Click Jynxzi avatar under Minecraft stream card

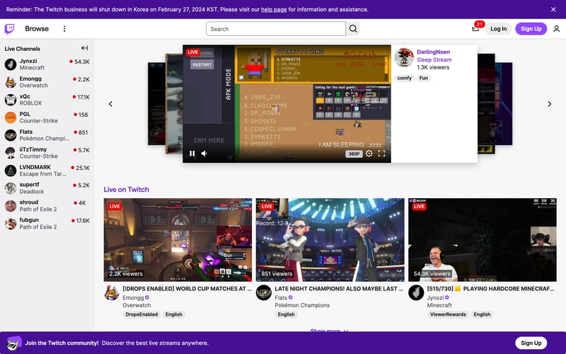pos(416,292)
